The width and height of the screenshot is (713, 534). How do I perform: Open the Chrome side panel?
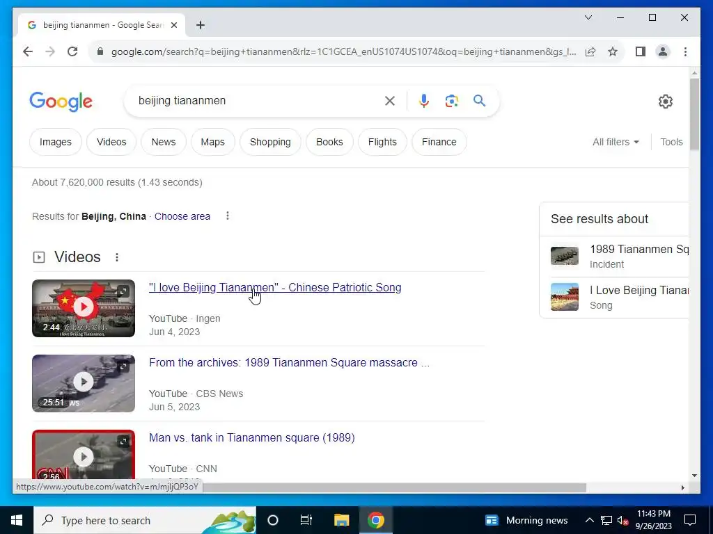click(x=641, y=51)
